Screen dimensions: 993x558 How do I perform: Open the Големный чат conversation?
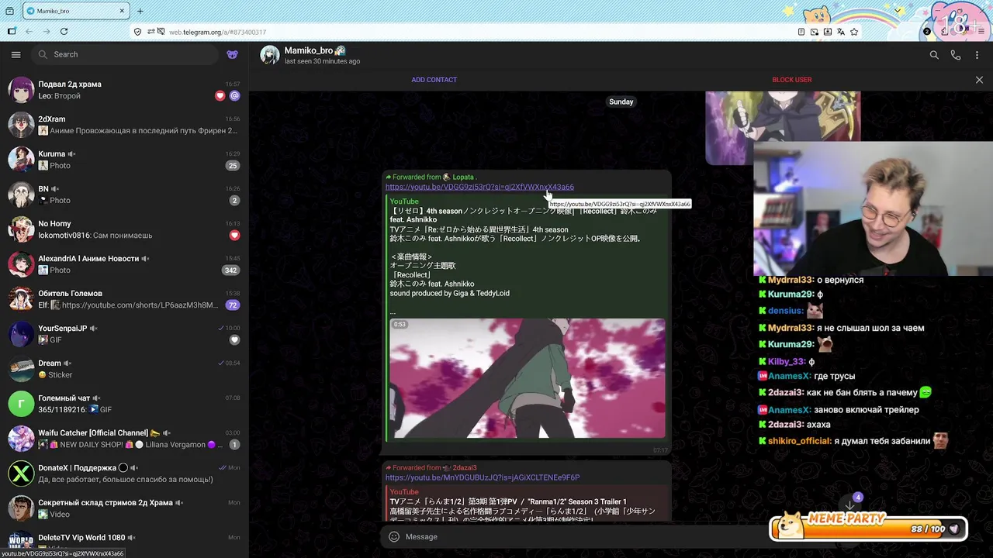pyautogui.click(x=124, y=404)
